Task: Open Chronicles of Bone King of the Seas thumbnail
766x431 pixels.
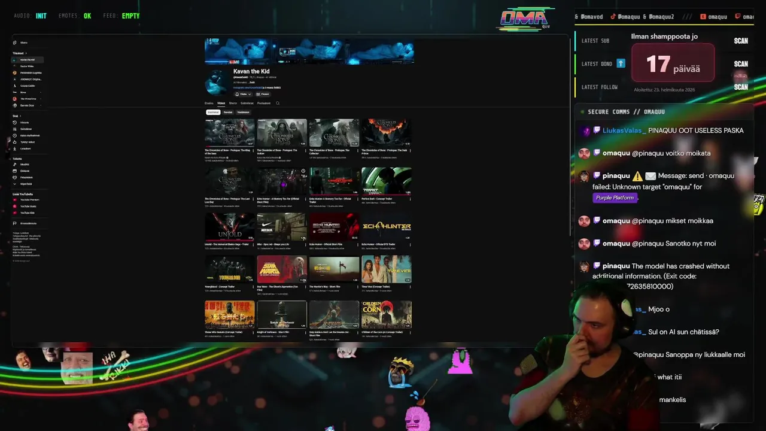Action: [230, 132]
